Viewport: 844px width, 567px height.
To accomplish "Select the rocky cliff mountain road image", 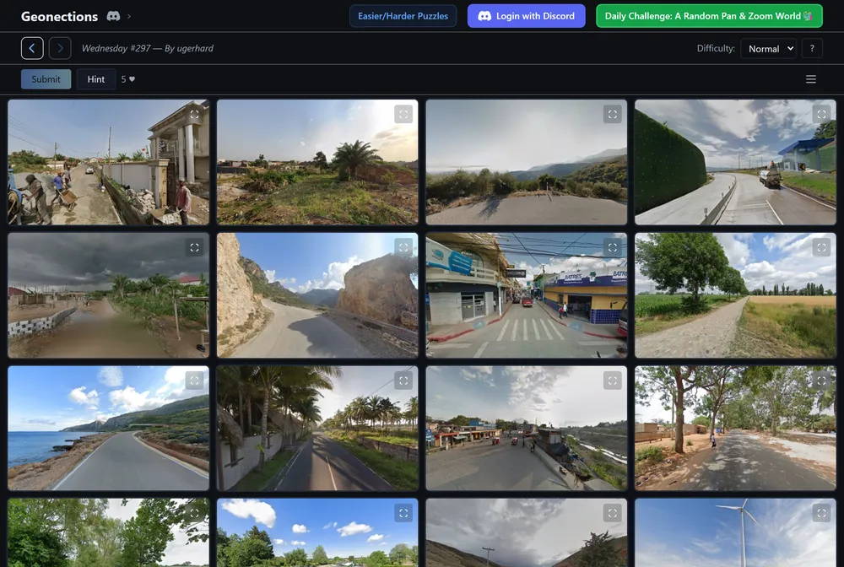I will [x=317, y=295].
